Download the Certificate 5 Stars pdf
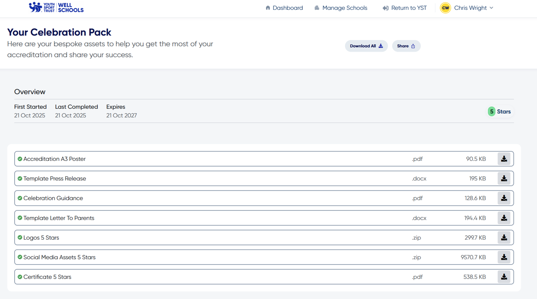This screenshot has width=537, height=299. [504, 277]
